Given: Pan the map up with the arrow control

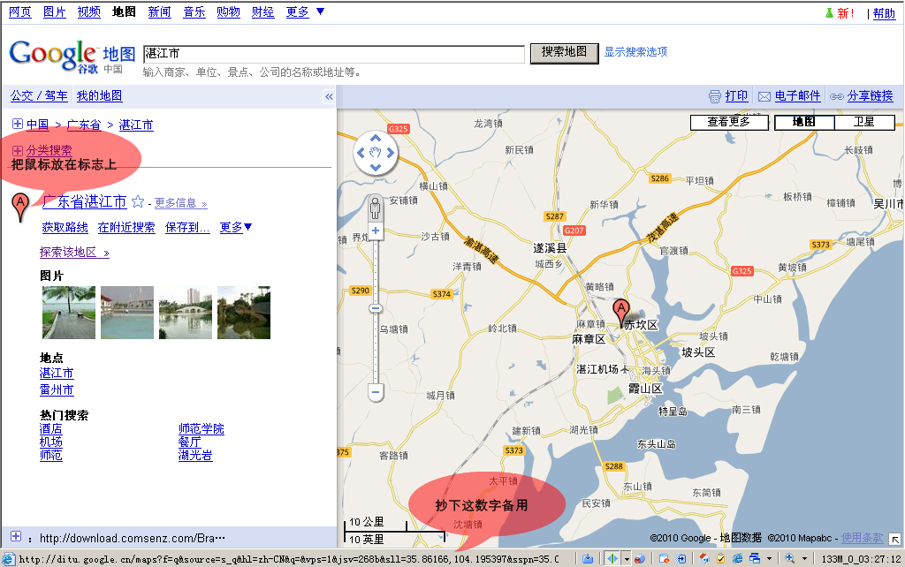Looking at the screenshot, I should click(x=376, y=139).
